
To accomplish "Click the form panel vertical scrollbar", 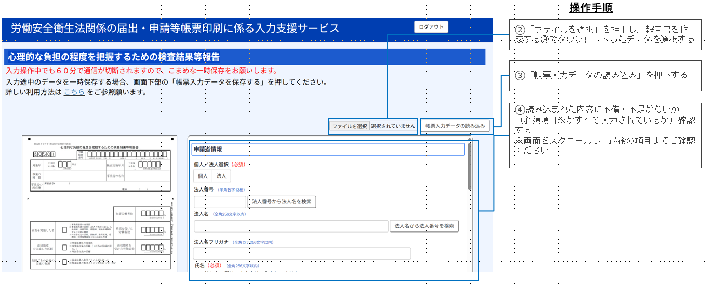I will click(470, 166).
